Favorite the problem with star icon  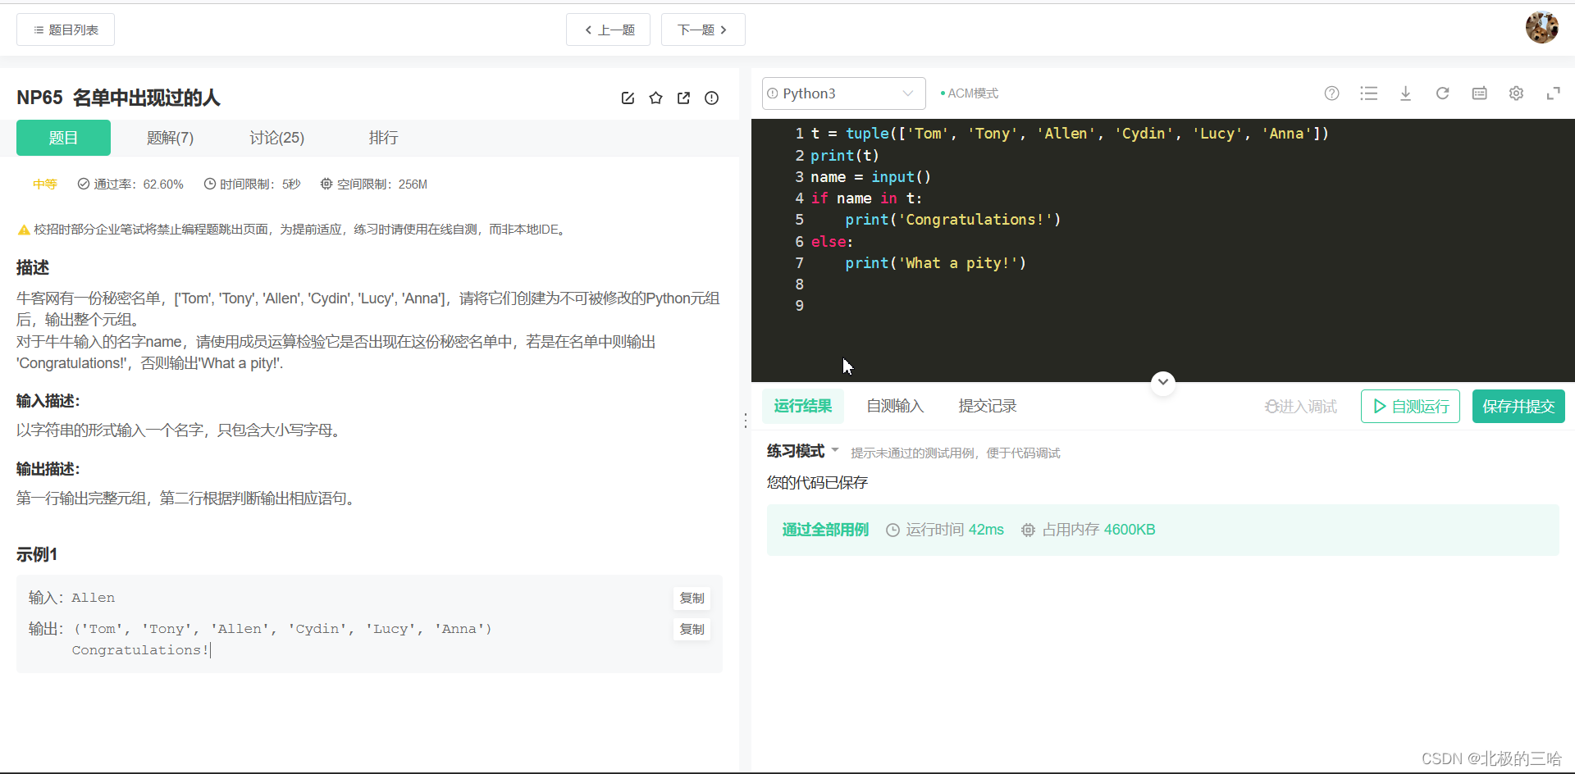[x=655, y=98]
